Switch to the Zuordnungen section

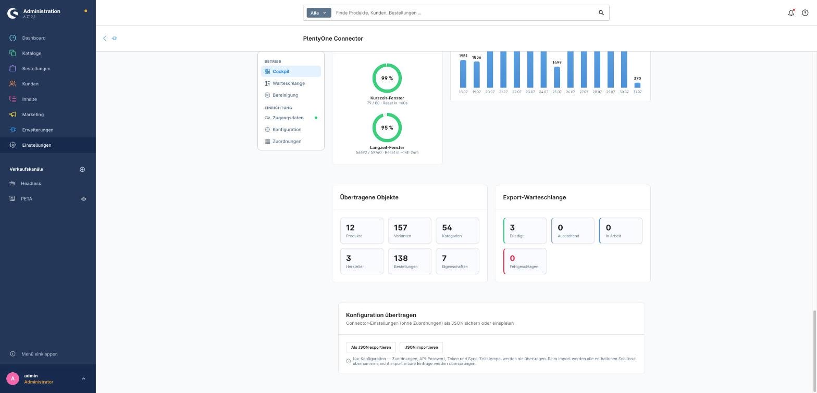tap(291, 142)
